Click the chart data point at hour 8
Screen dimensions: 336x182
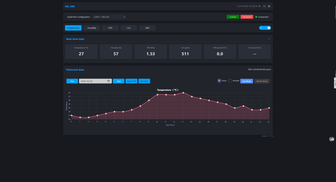(140, 106)
